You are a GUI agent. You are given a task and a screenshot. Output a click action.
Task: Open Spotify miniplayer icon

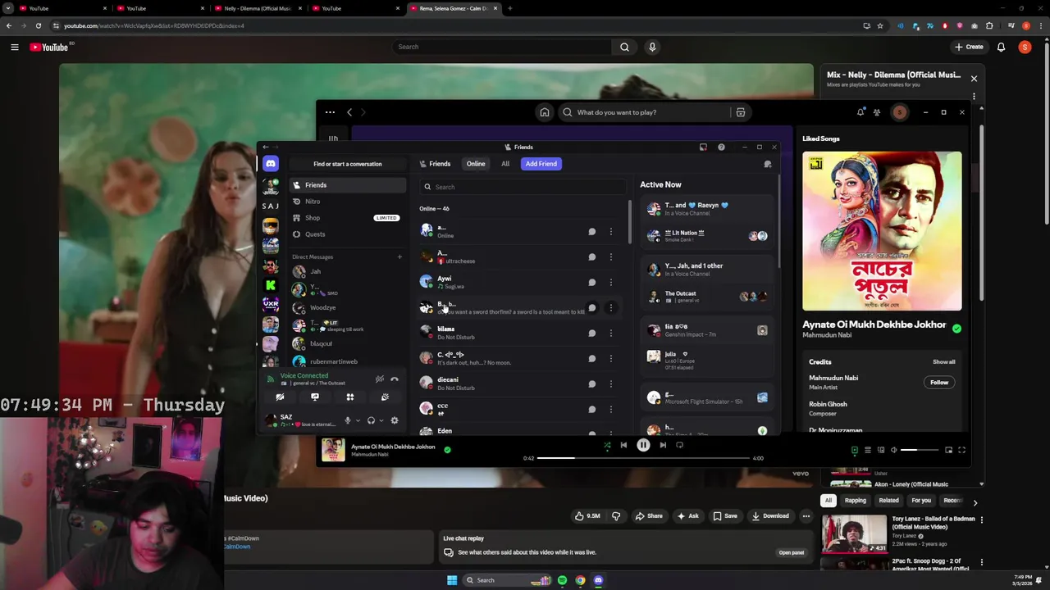948,450
